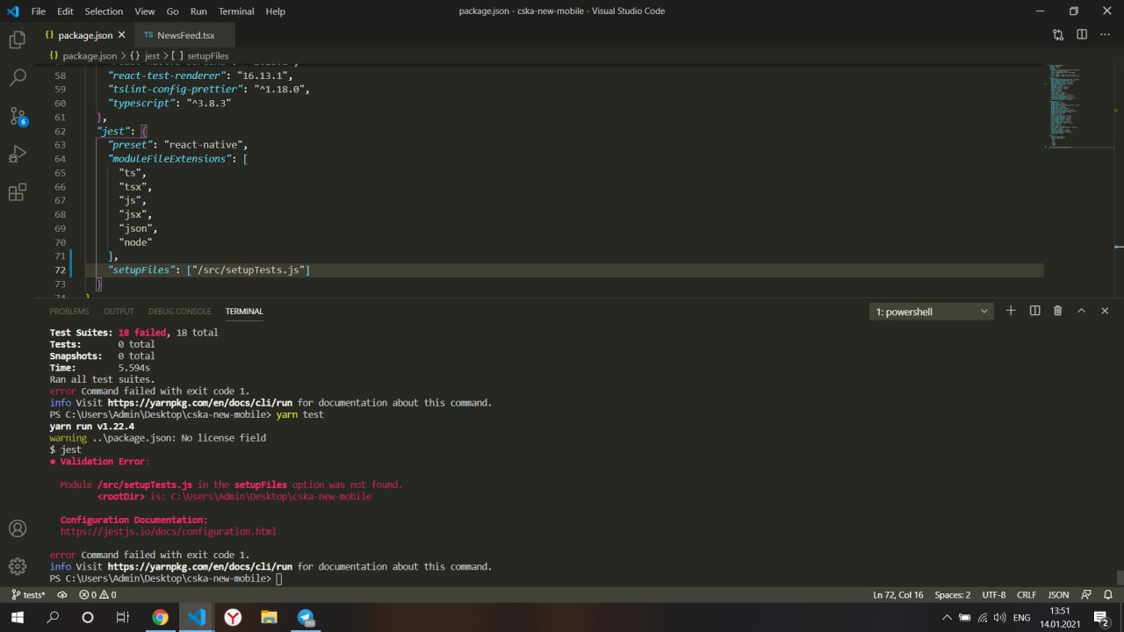Open the Selection menu

coord(104,11)
